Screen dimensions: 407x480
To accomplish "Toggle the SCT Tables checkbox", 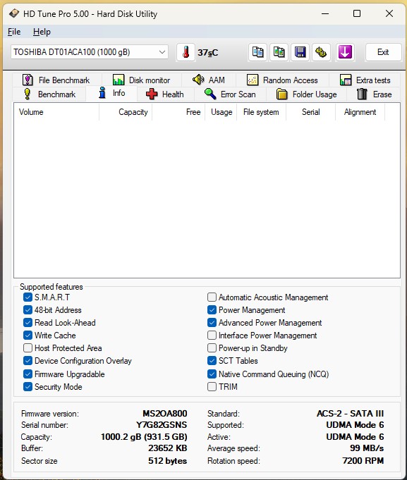I will tap(212, 361).
